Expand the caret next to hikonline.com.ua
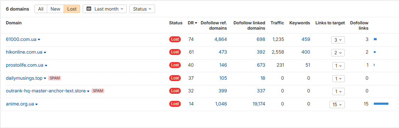 pyautogui.click(x=45, y=53)
